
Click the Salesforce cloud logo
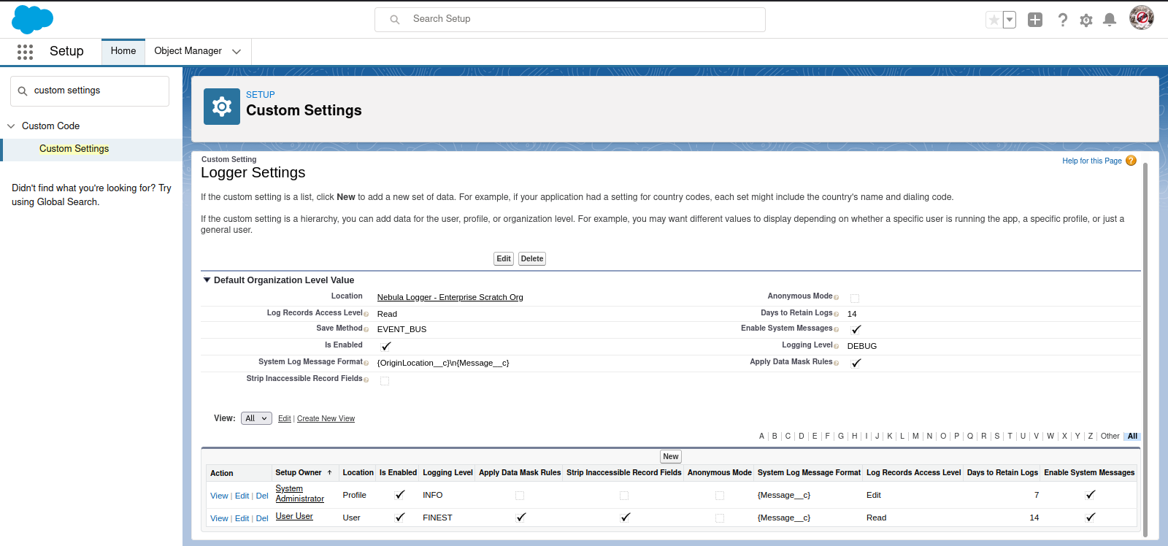[x=32, y=19]
